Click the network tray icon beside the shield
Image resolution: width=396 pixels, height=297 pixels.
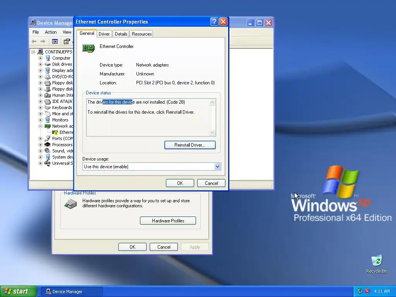(360, 291)
